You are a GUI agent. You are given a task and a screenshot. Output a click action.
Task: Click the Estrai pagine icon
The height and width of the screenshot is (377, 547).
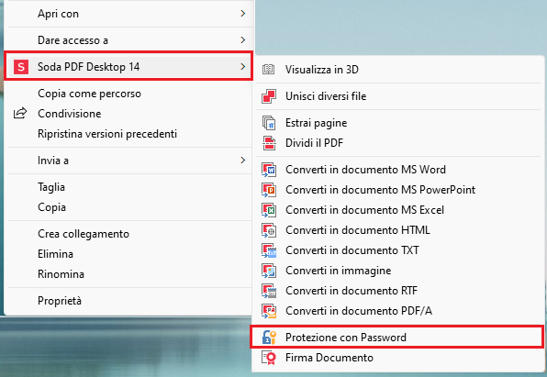tap(269, 123)
